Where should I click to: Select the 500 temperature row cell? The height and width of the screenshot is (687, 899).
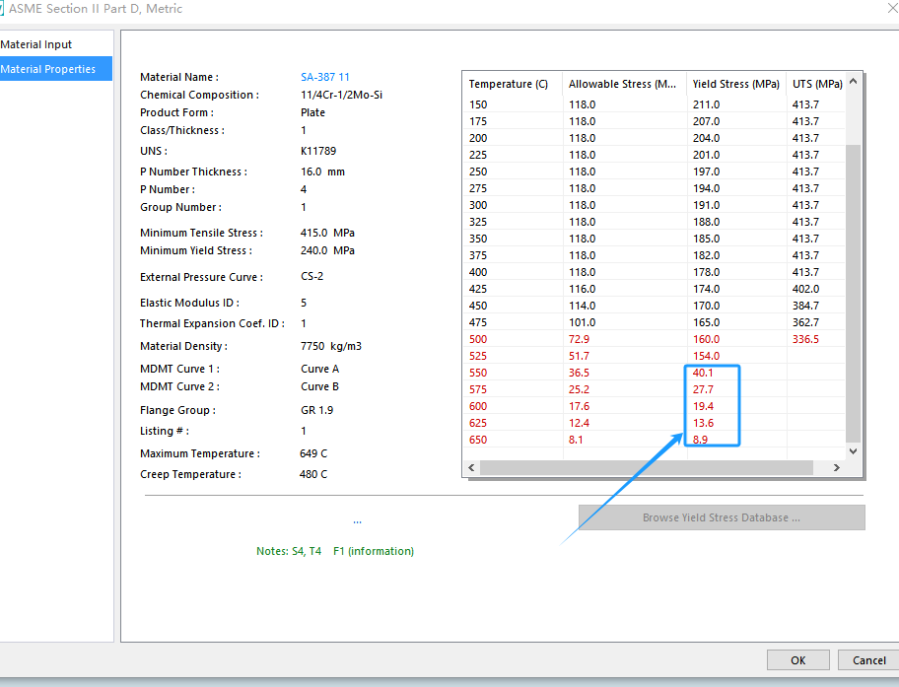[478, 339]
